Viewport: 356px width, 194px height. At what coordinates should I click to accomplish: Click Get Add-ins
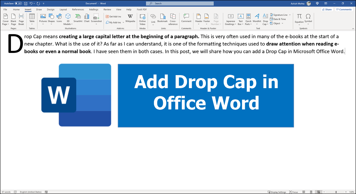tap(113, 17)
